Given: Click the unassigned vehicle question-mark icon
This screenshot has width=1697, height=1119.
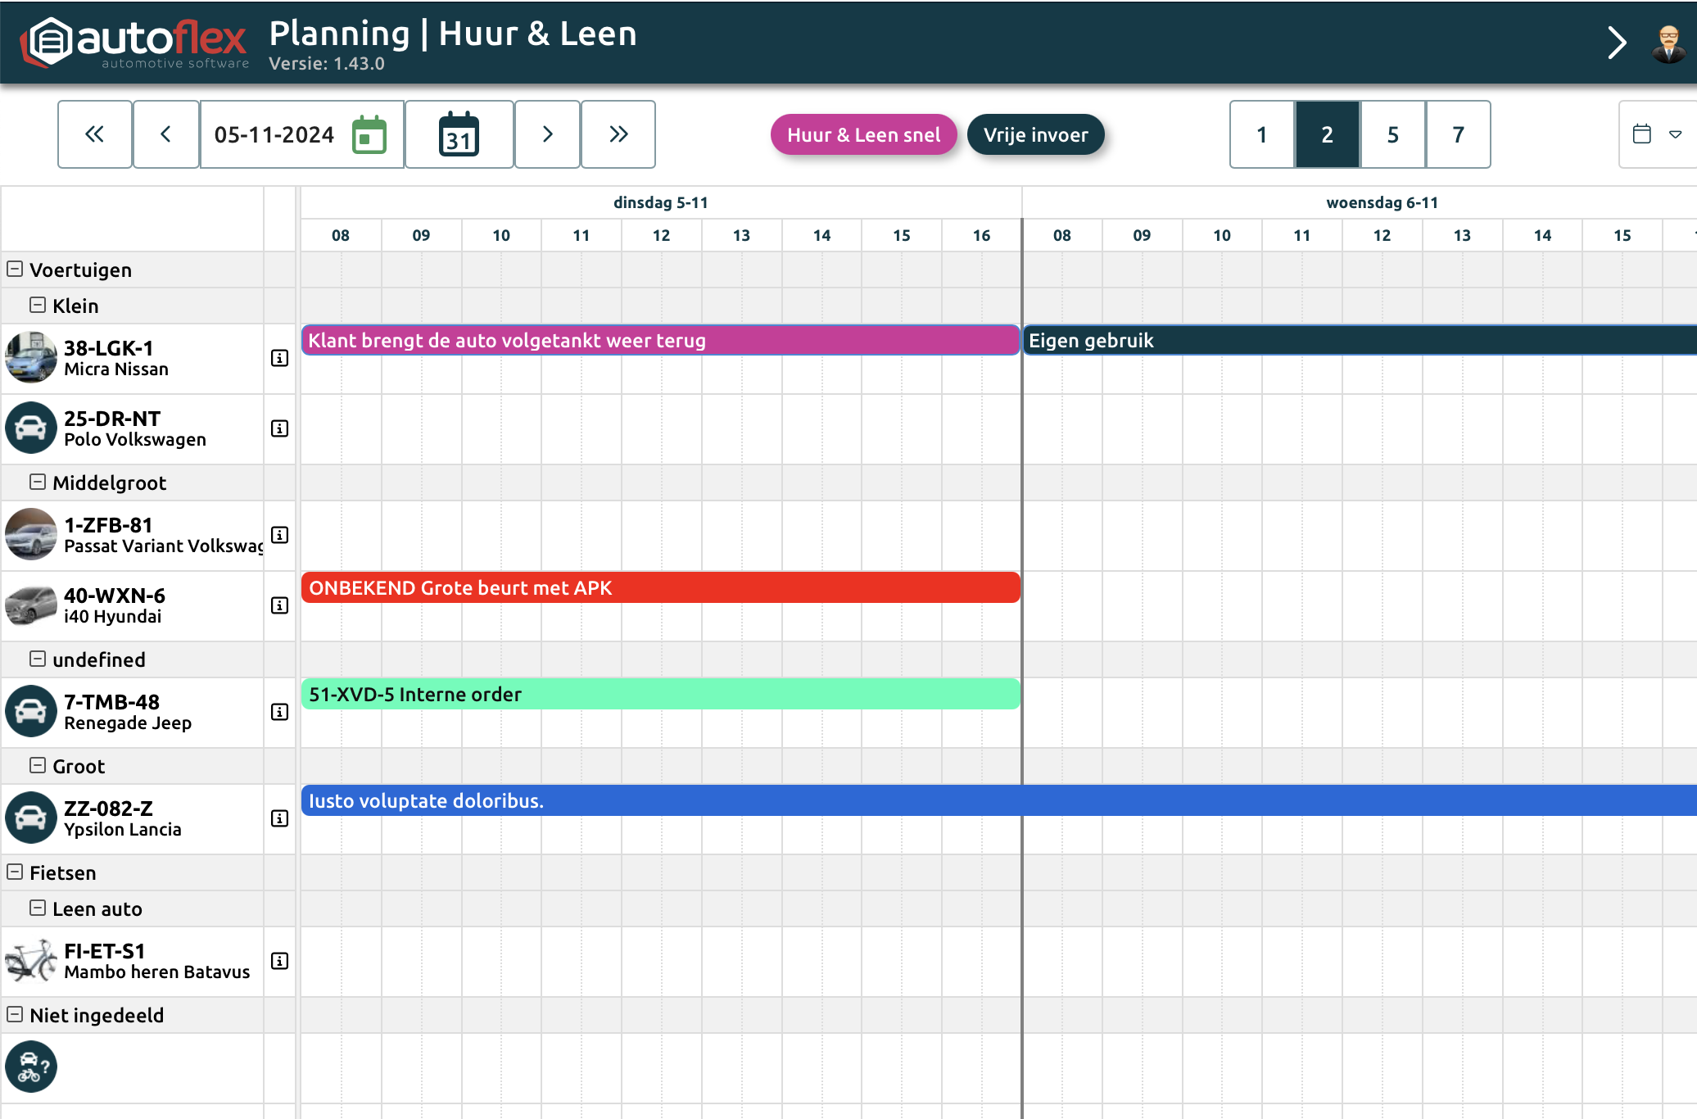Looking at the screenshot, I should coord(31,1067).
